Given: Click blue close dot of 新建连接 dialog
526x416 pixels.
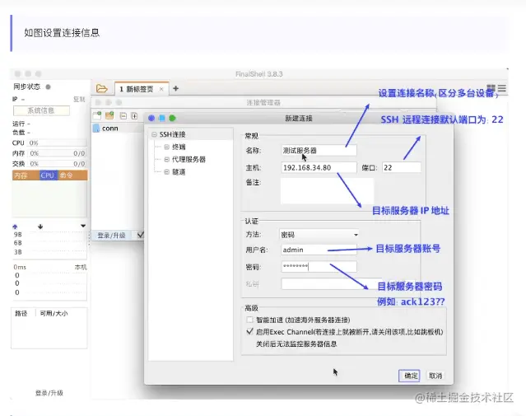Looking at the screenshot, I should coord(151,118).
